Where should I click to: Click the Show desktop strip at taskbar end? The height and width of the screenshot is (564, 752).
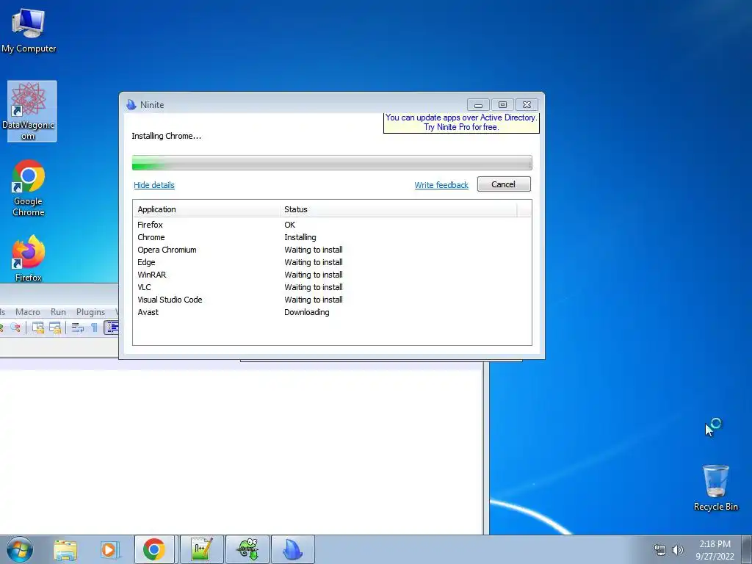coord(747,549)
